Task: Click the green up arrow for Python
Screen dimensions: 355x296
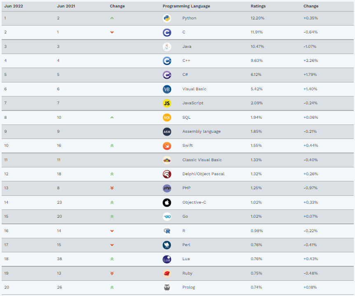Action: [112, 18]
